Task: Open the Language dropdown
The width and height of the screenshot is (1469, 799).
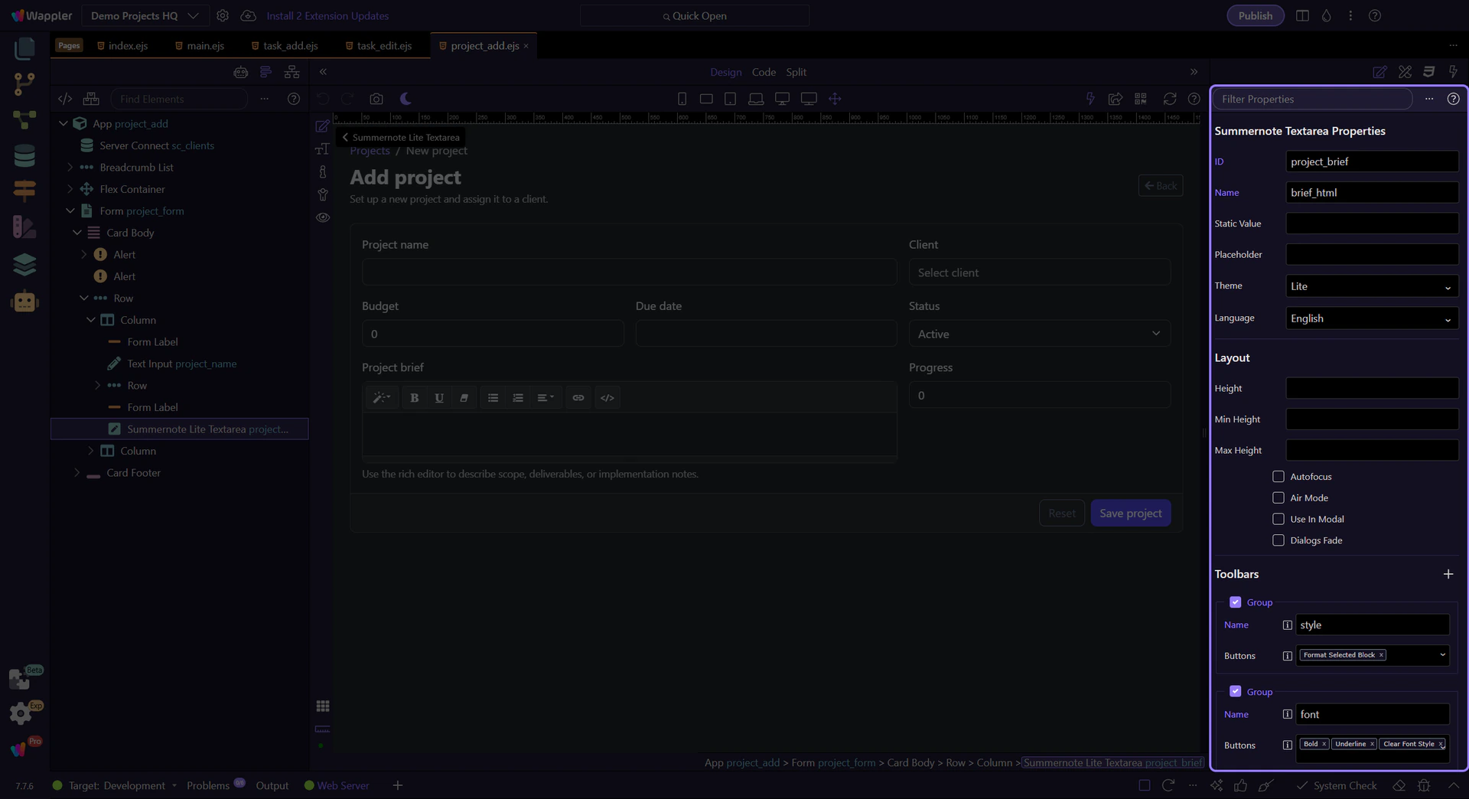Action: click(x=1371, y=318)
